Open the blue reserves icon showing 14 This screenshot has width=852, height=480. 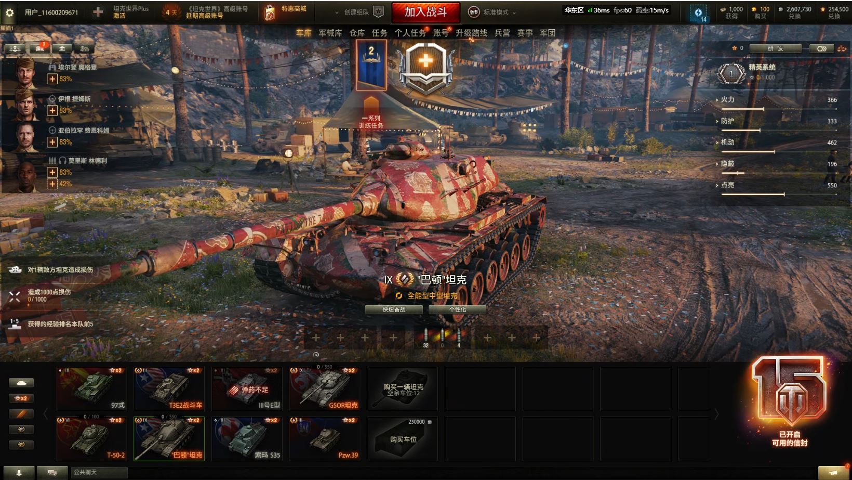coord(698,13)
